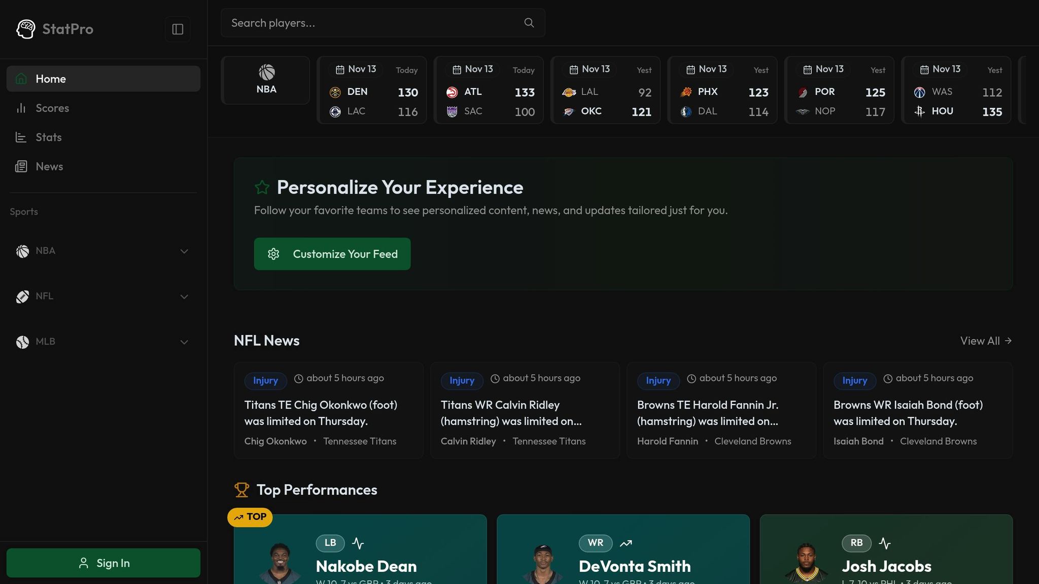1039x584 pixels.
Task: Expand the MLB section in the sidebar
Action: (184, 342)
